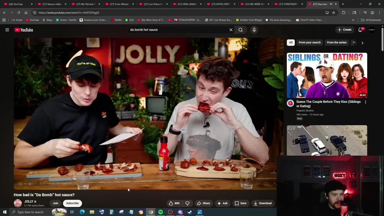Clear the search text with X
Viewport: 384px width, 216px height.
pyautogui.click(x=231, y=30)
